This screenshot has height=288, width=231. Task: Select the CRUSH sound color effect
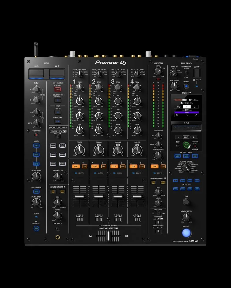53,155
